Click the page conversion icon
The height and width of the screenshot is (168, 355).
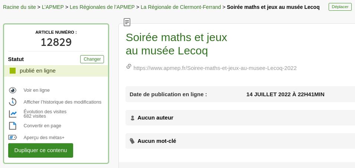13,126
